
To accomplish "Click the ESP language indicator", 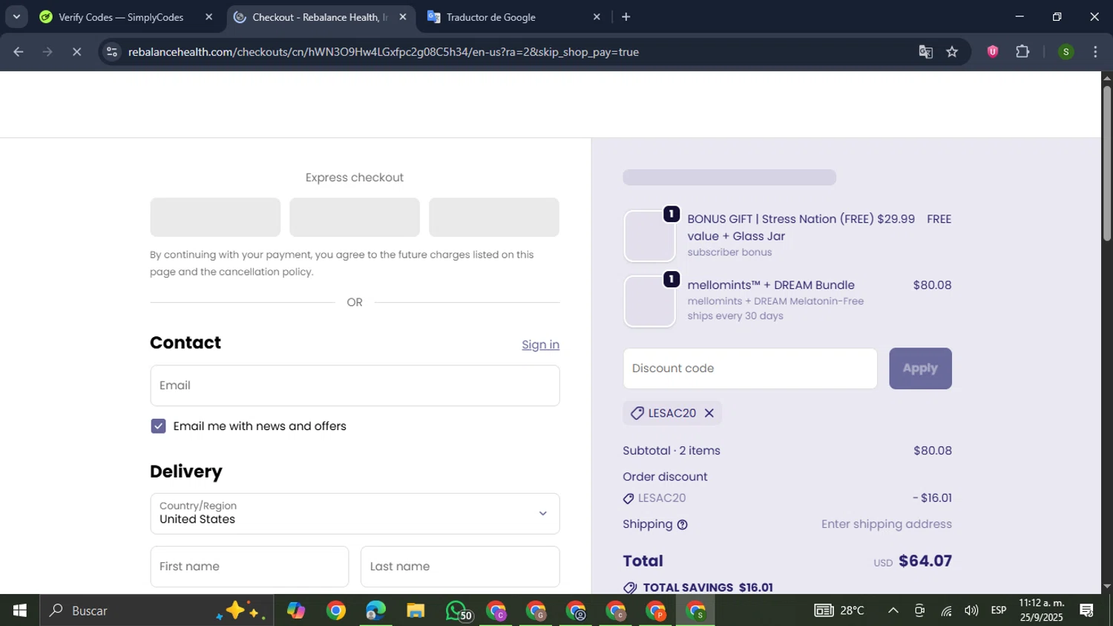I will point(999,610).
